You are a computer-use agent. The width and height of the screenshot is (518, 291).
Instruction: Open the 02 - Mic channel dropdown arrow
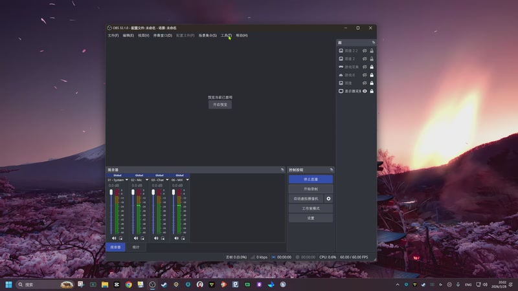(x=147, y=180)
